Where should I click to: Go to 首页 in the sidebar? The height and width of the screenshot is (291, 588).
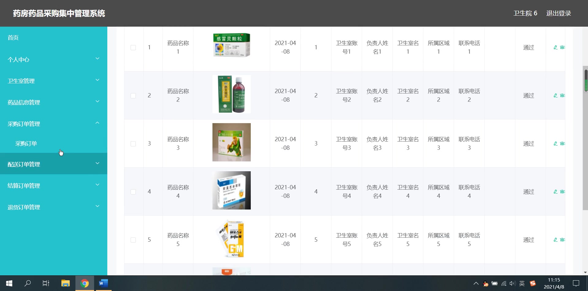(54, 37)
